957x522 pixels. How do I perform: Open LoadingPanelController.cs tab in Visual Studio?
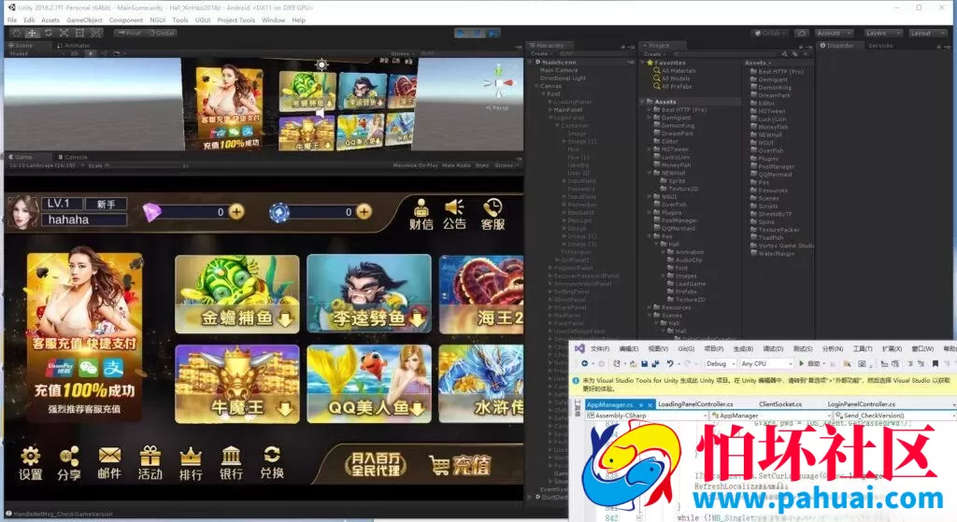click(x=695, y=404)
